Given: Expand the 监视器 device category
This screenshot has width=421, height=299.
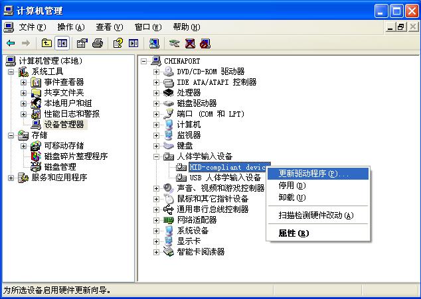Looking at the screenshot, I should click(156, 135).
